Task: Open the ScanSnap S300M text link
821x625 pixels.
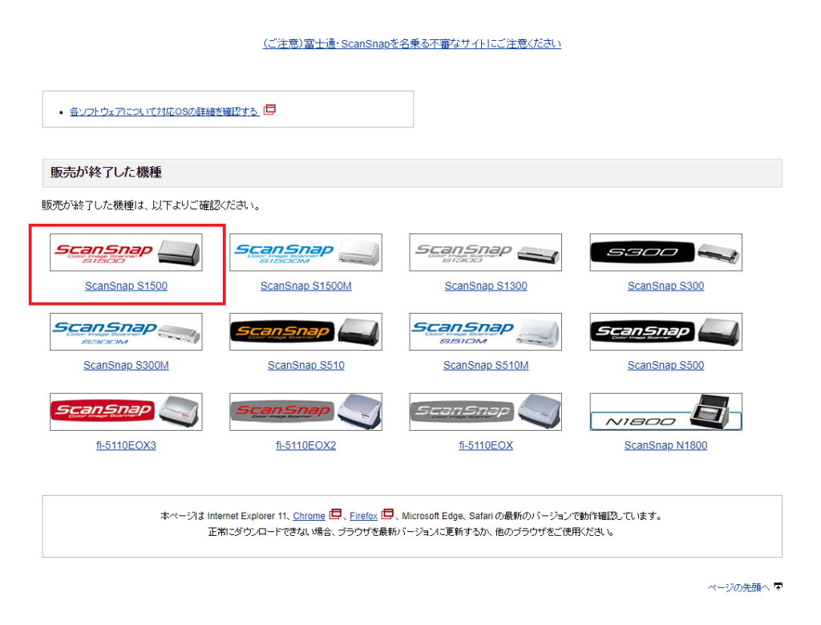Action: point(126,365)
